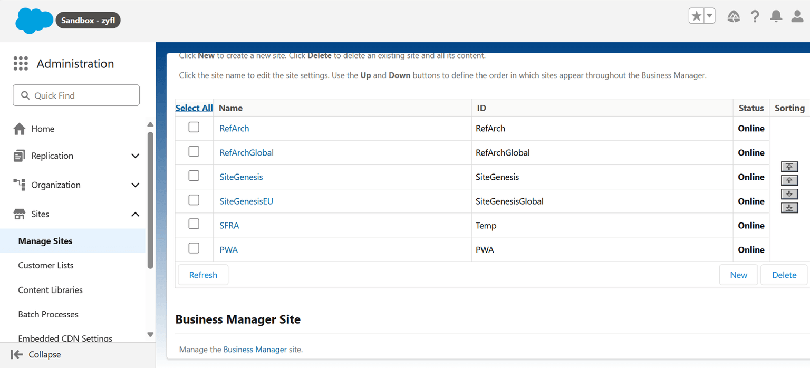Click the Collapse arrow icon

click(17, 354)
